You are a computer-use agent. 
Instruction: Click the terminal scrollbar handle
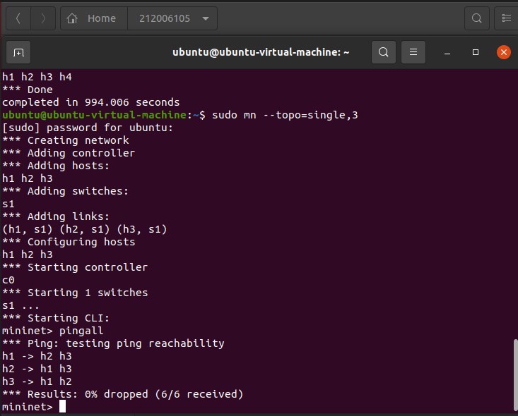click(515, 375)
